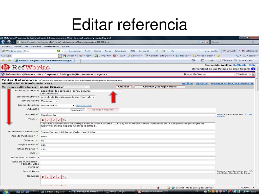Expand the Google toolbar search dropdown
Viewport: 259px width, 194px height.
pos(60,56)
